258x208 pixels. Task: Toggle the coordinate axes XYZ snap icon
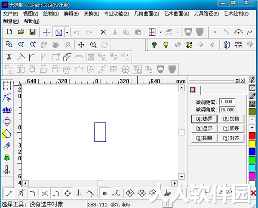coord(116,193)
